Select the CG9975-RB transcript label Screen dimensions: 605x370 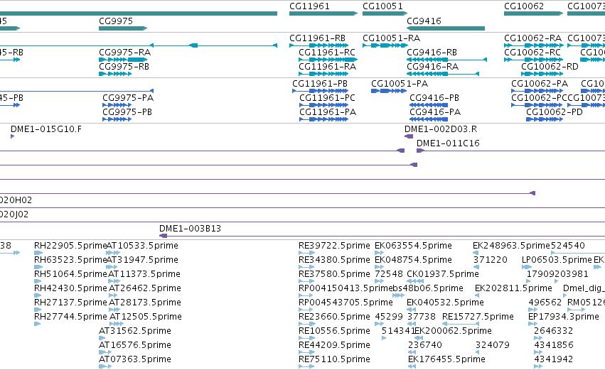pos(124,67)
